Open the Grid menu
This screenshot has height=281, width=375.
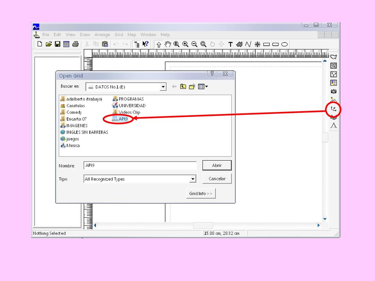[119, 35]
